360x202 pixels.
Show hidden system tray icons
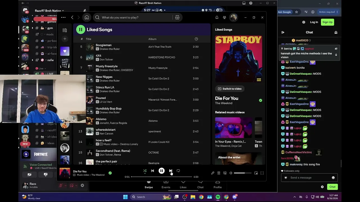[294, 197]
